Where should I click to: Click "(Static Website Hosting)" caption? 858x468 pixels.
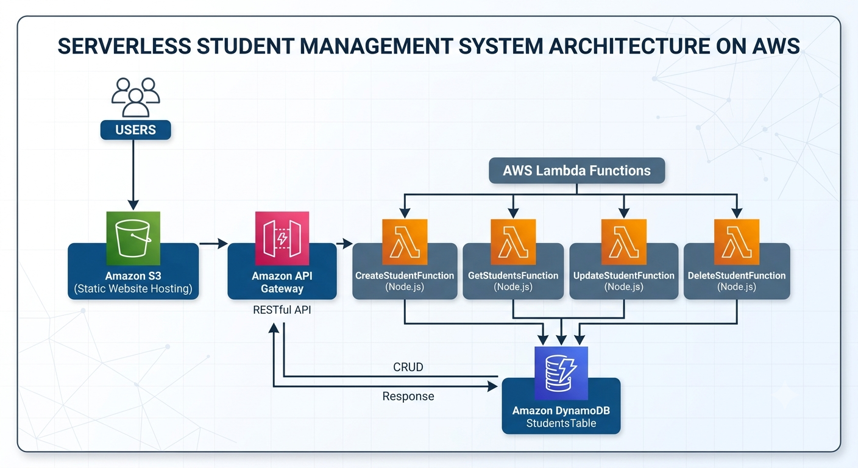point(133,289)
